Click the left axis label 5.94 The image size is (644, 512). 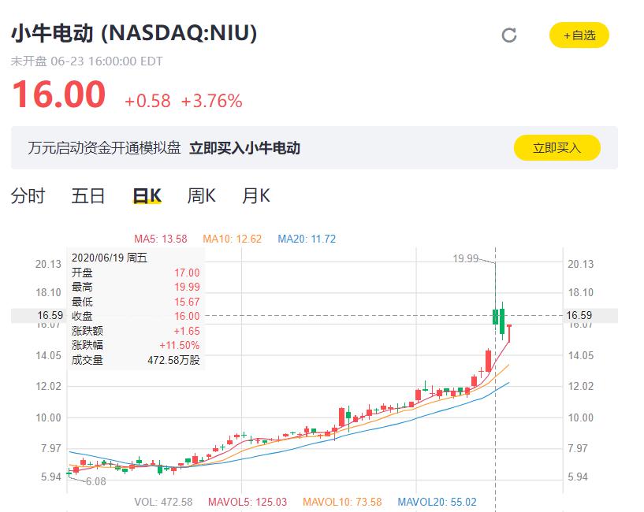click(x=51, y=477)
